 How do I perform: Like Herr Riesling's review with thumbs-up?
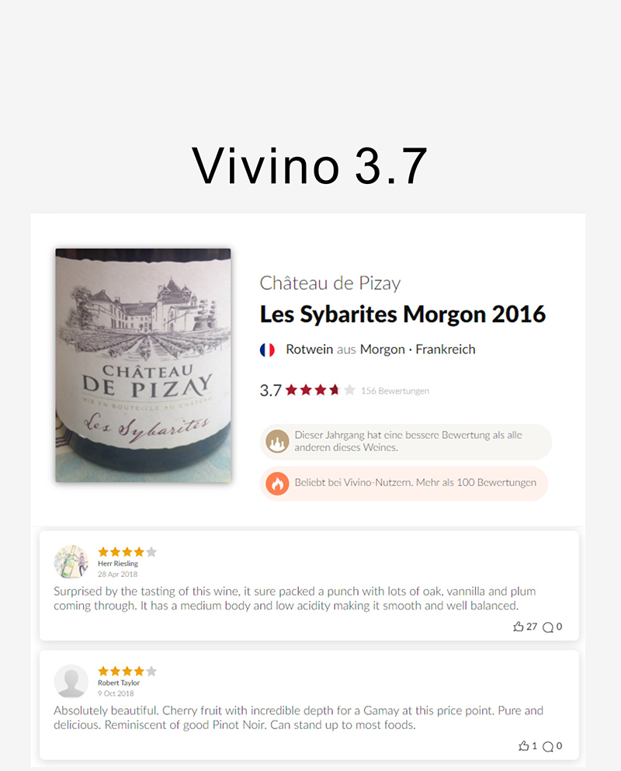pyautogui.click(x=519, y=627)
